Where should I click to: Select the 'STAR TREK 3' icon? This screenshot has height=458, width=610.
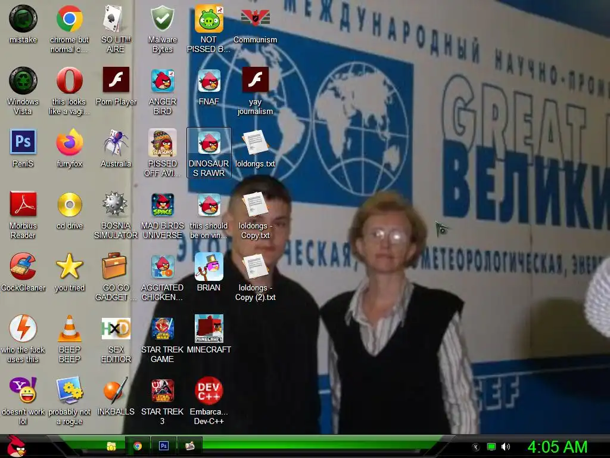162,390
